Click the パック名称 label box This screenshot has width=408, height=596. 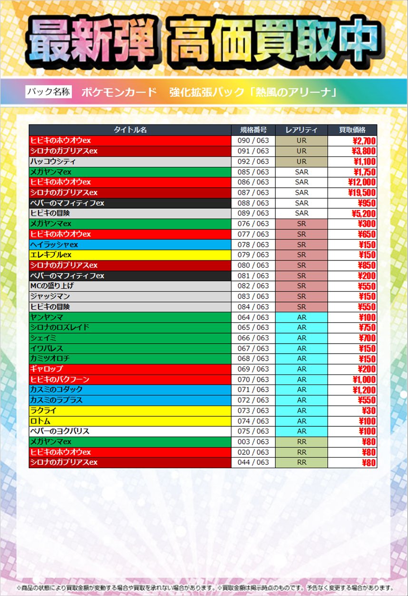[x=49, y=92]
